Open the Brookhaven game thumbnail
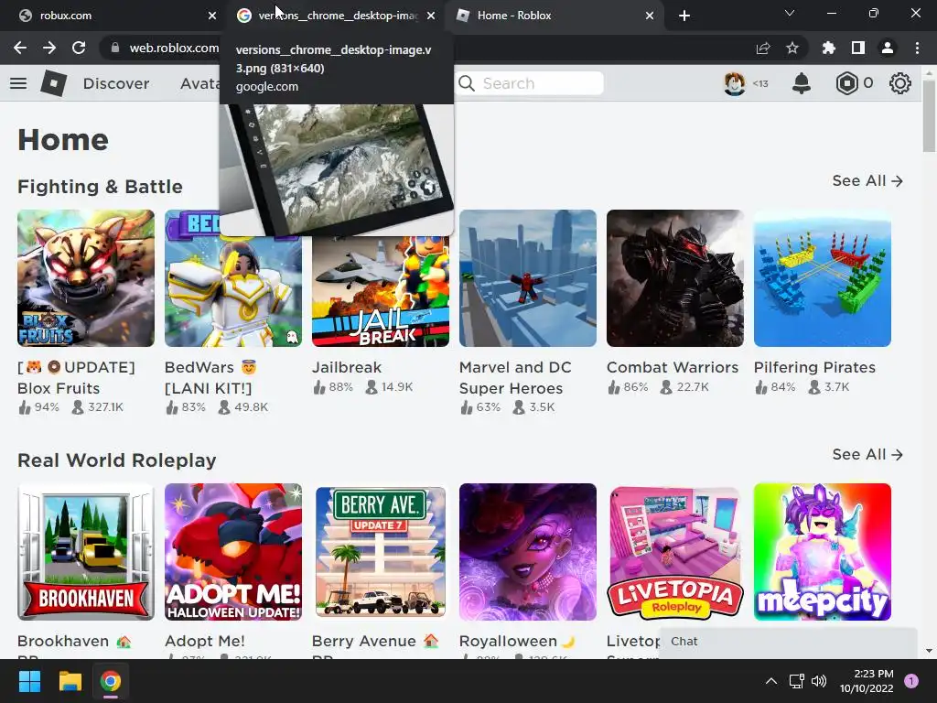Screen dimensions: 937x703 pyautogui.click(x=85, y=552)
